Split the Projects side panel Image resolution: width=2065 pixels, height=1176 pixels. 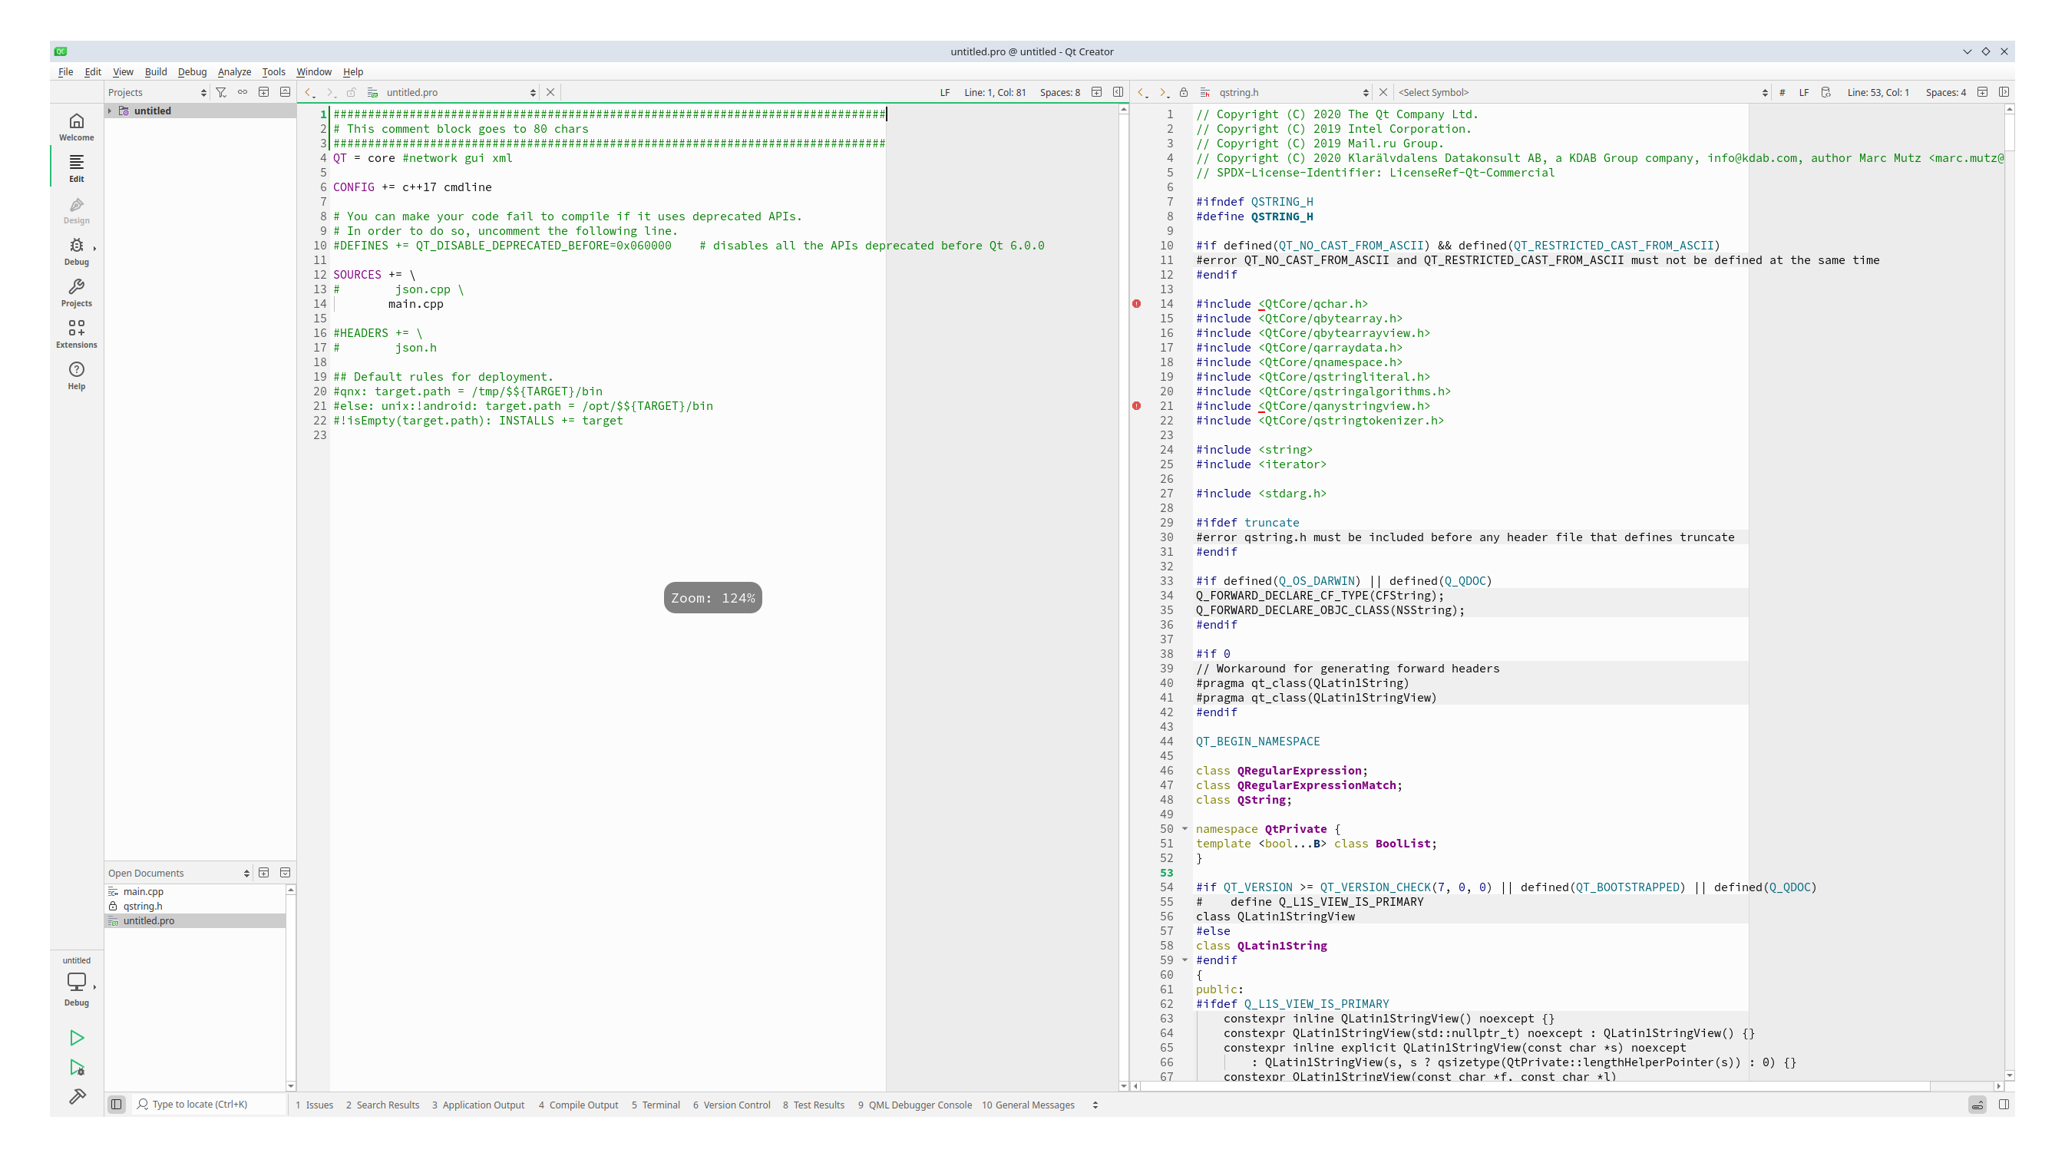pyautogui.click(x=263, y=92)
